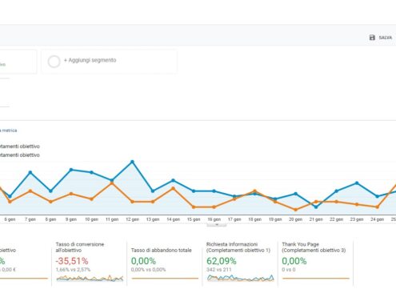Open the Richiesta Informazioni sparkline thumbnail
Image resolution: width=396 pixels, height=297 pixels.
pyautogui.click(x=241, y=278)
